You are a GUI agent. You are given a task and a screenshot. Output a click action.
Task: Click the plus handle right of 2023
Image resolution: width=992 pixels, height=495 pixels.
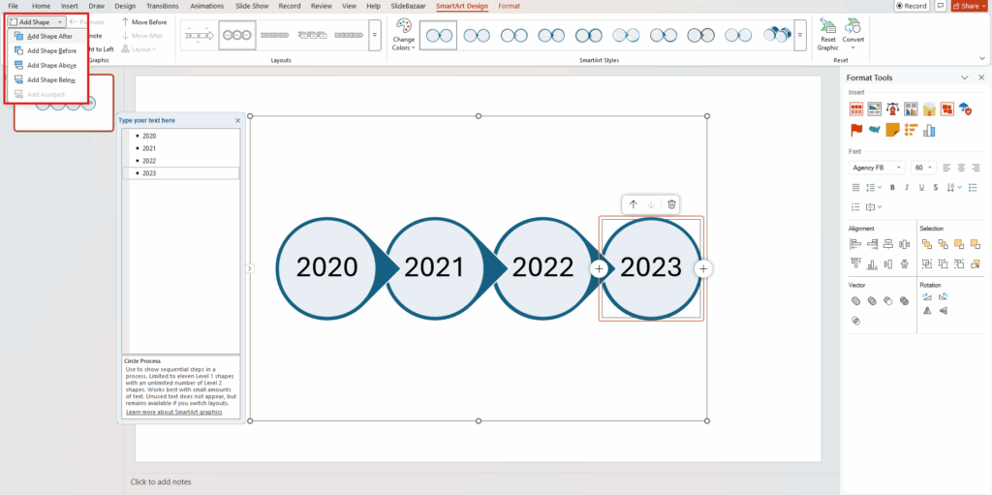click(x=703, y=268)
